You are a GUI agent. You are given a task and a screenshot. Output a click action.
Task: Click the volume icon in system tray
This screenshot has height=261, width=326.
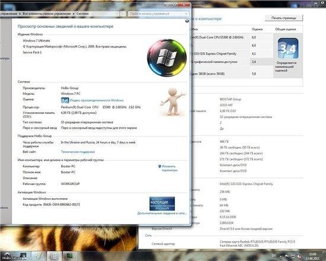pos(299,256)
